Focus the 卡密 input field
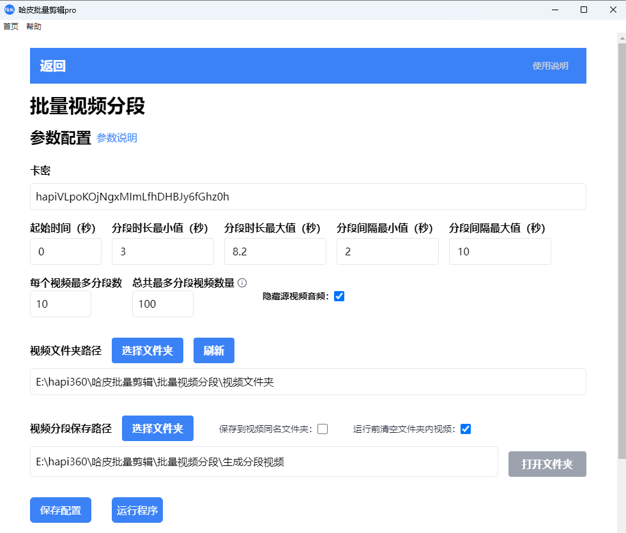Viewport: 626px width, 533px height. tap(308, 197)
